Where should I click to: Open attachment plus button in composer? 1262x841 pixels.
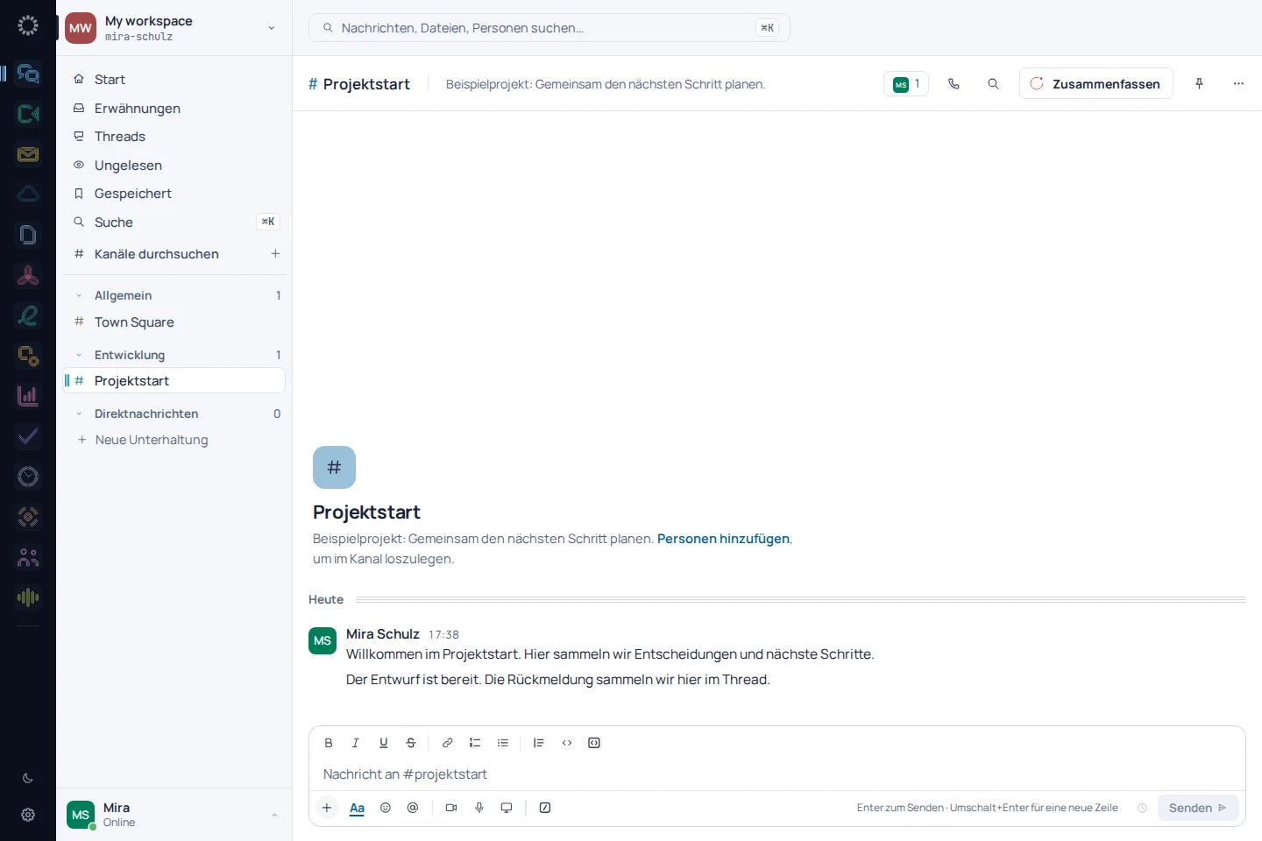pos(327,808)
